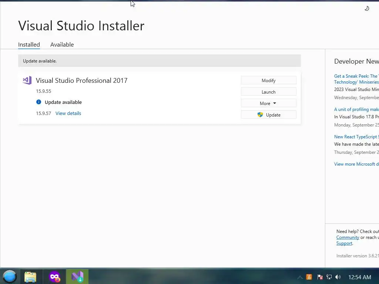The image size is (379, 284).
Task: Click the Update button
Action: click(269, 115)
